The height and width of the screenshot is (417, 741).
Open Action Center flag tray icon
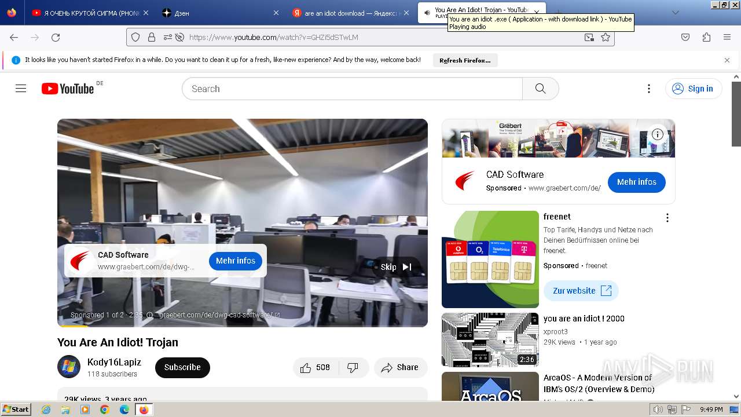(x=686, y=409)
